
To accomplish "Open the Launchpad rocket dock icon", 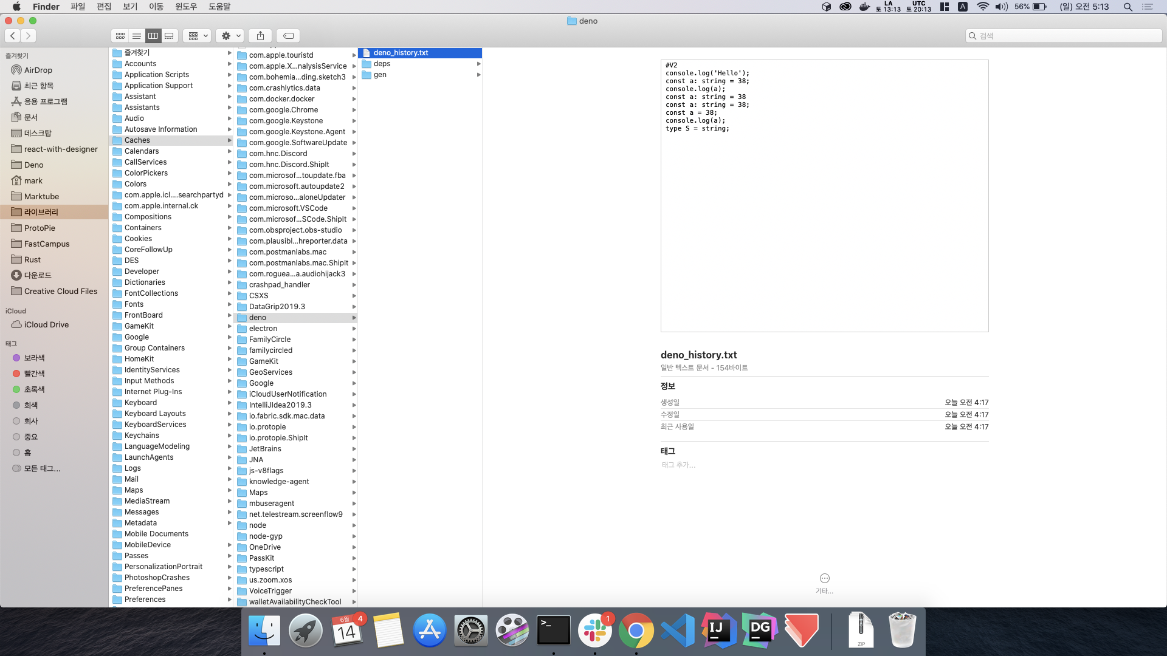I will coord(305,630).
